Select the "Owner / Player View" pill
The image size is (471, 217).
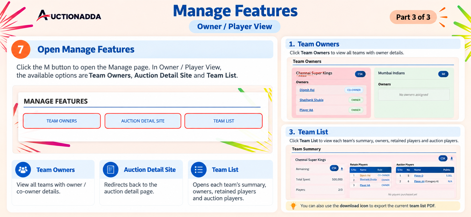point(234,26)
